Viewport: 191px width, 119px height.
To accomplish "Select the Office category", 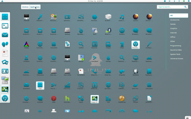I will tap(172, 37).
